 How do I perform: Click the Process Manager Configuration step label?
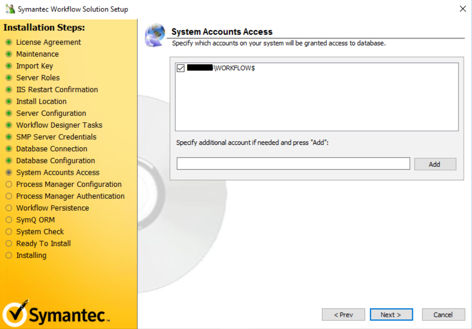[69, 184]
